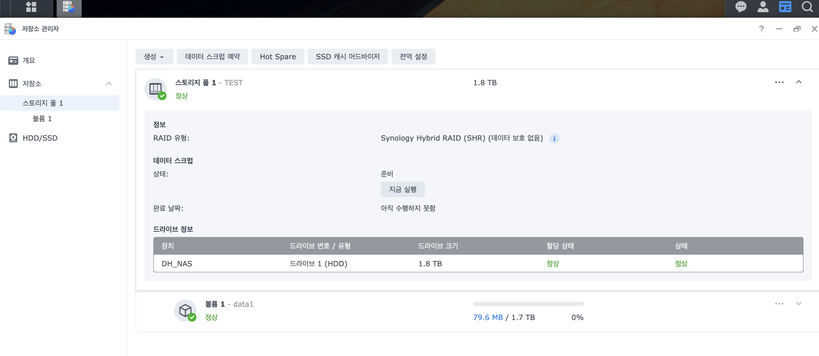The height and width of the screenshot is (356, 819).
Task: Click the Volume 1 usage progress bar
Action: (x=528, y=304)
